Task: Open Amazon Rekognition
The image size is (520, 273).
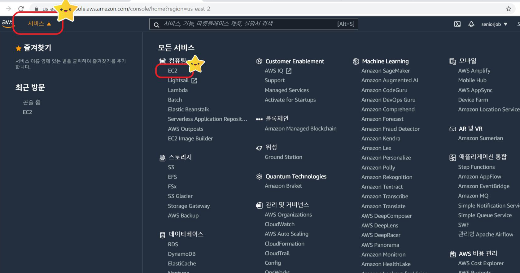Action: [x=387, y=177]
